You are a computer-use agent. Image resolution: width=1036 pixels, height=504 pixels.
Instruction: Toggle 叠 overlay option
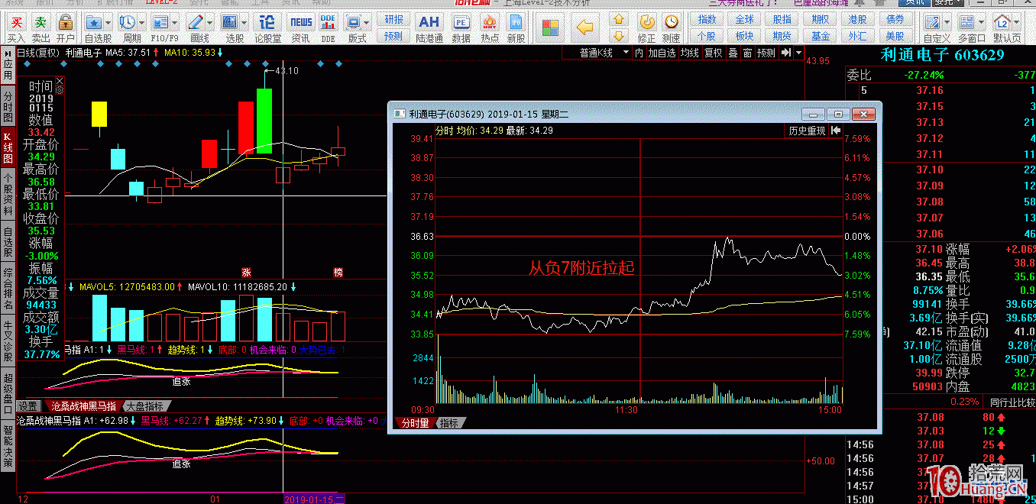(733, 53)
